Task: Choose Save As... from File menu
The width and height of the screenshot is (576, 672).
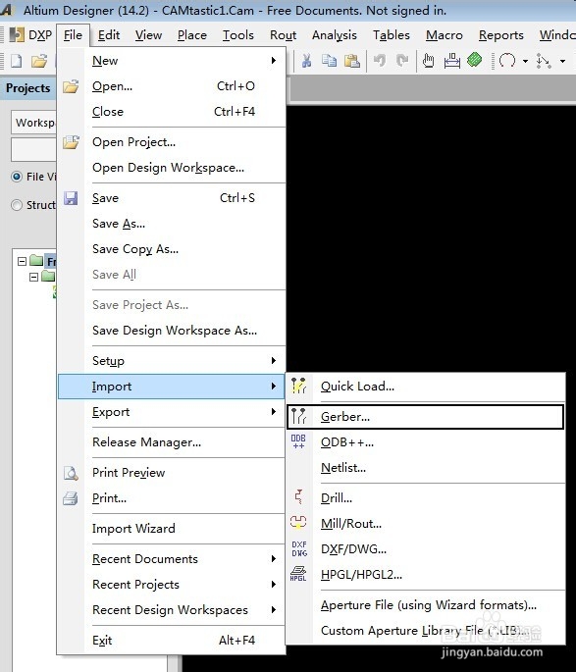Action: (x=172, y=224)
